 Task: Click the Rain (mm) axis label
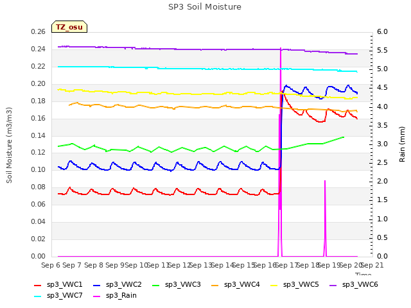[x=402, y=144]
